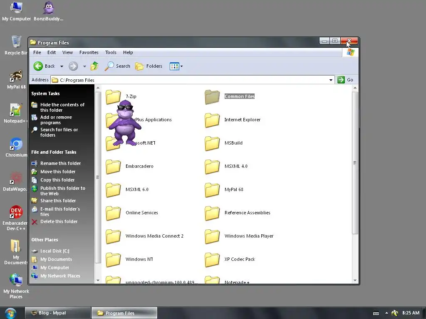Open the Back history dropdown arrow
426x319 pixels.
tap(62, 66)
